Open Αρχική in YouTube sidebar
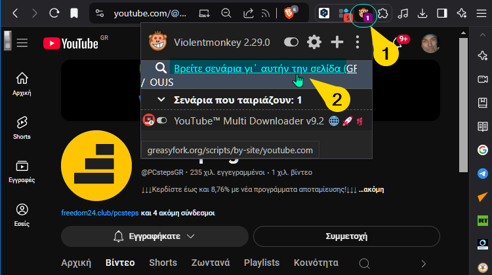The height and width of the screenshot is (275, 492). 22,84
